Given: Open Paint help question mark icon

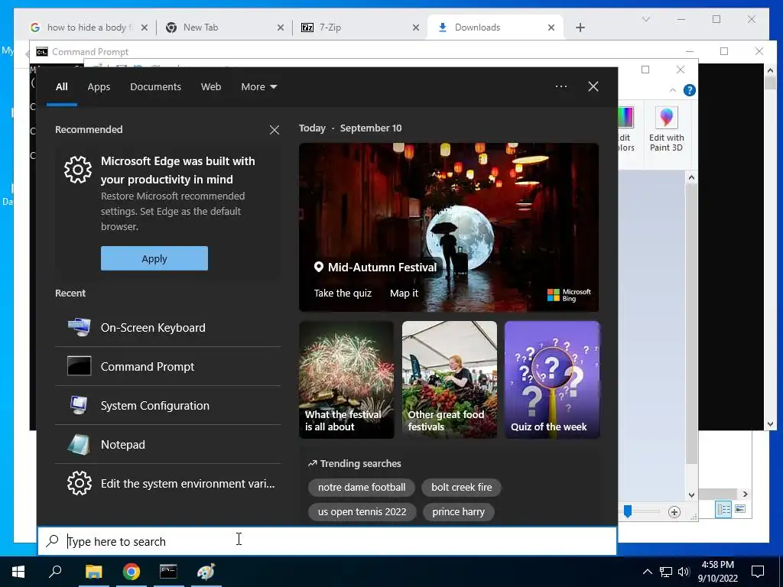Looking at the screenshot, I should [x=690, y=90].
